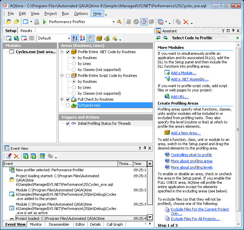Open the Project menu
This screenshot has width=244, height=230.
pyautogui.click(x=50, y=14)
